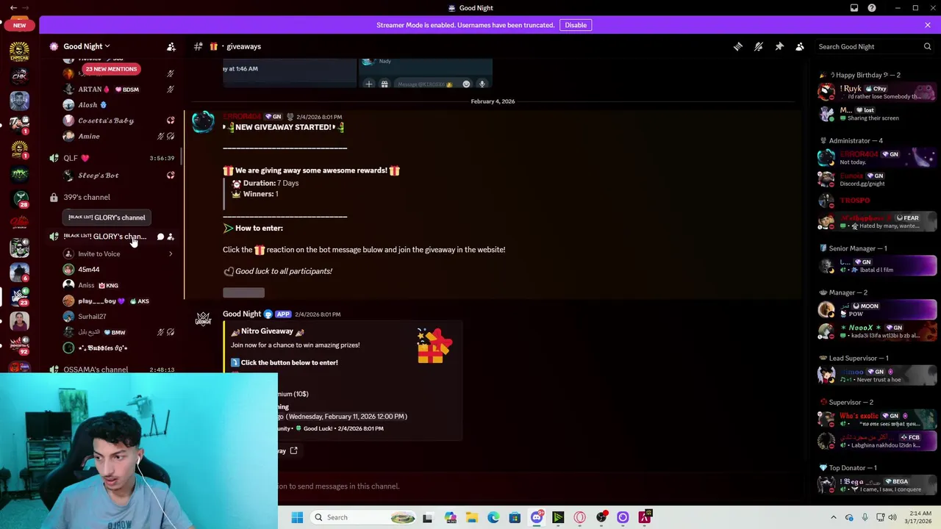Join OSSAMA's channel
The height and width of the screenshot is (529, 941).
112,370
